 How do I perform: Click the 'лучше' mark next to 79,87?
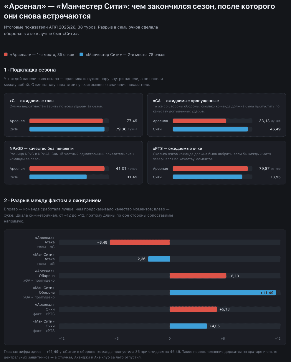pos(276,169)
